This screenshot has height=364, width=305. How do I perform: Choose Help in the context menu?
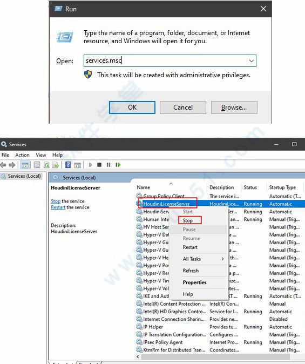(x=188, y=294)
